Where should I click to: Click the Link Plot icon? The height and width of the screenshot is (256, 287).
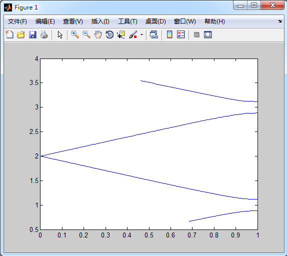(x=154, y=34)
